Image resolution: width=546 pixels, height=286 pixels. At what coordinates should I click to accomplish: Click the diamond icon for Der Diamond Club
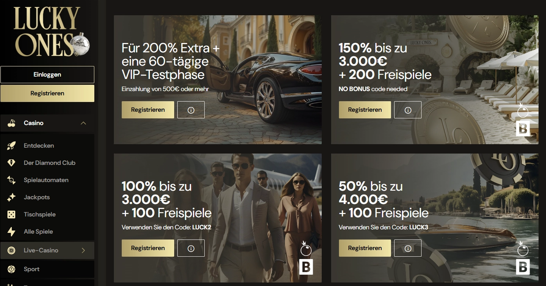point(11,163)
